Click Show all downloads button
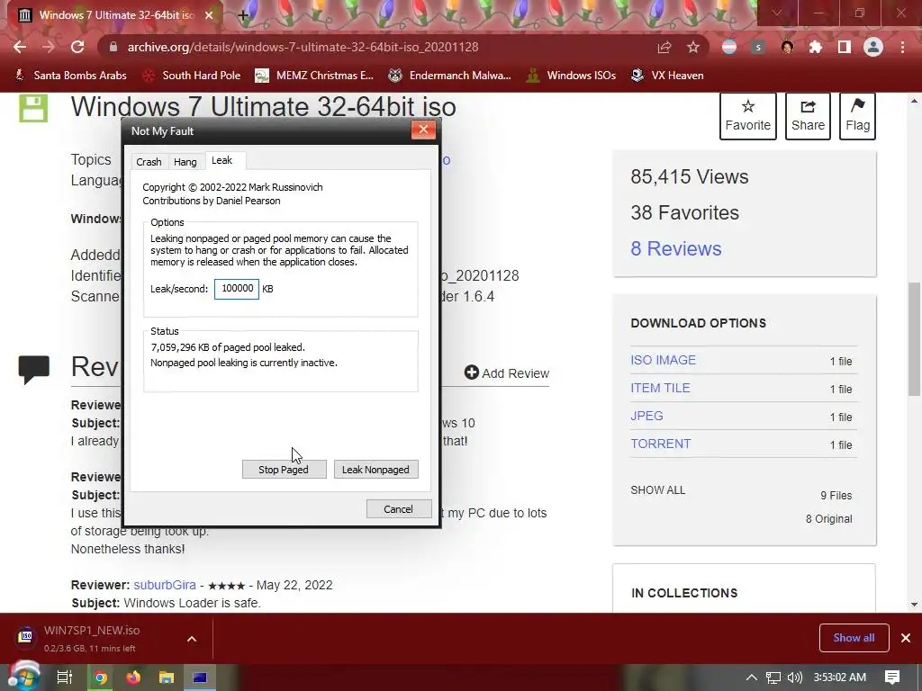 (x=854, y=638)
